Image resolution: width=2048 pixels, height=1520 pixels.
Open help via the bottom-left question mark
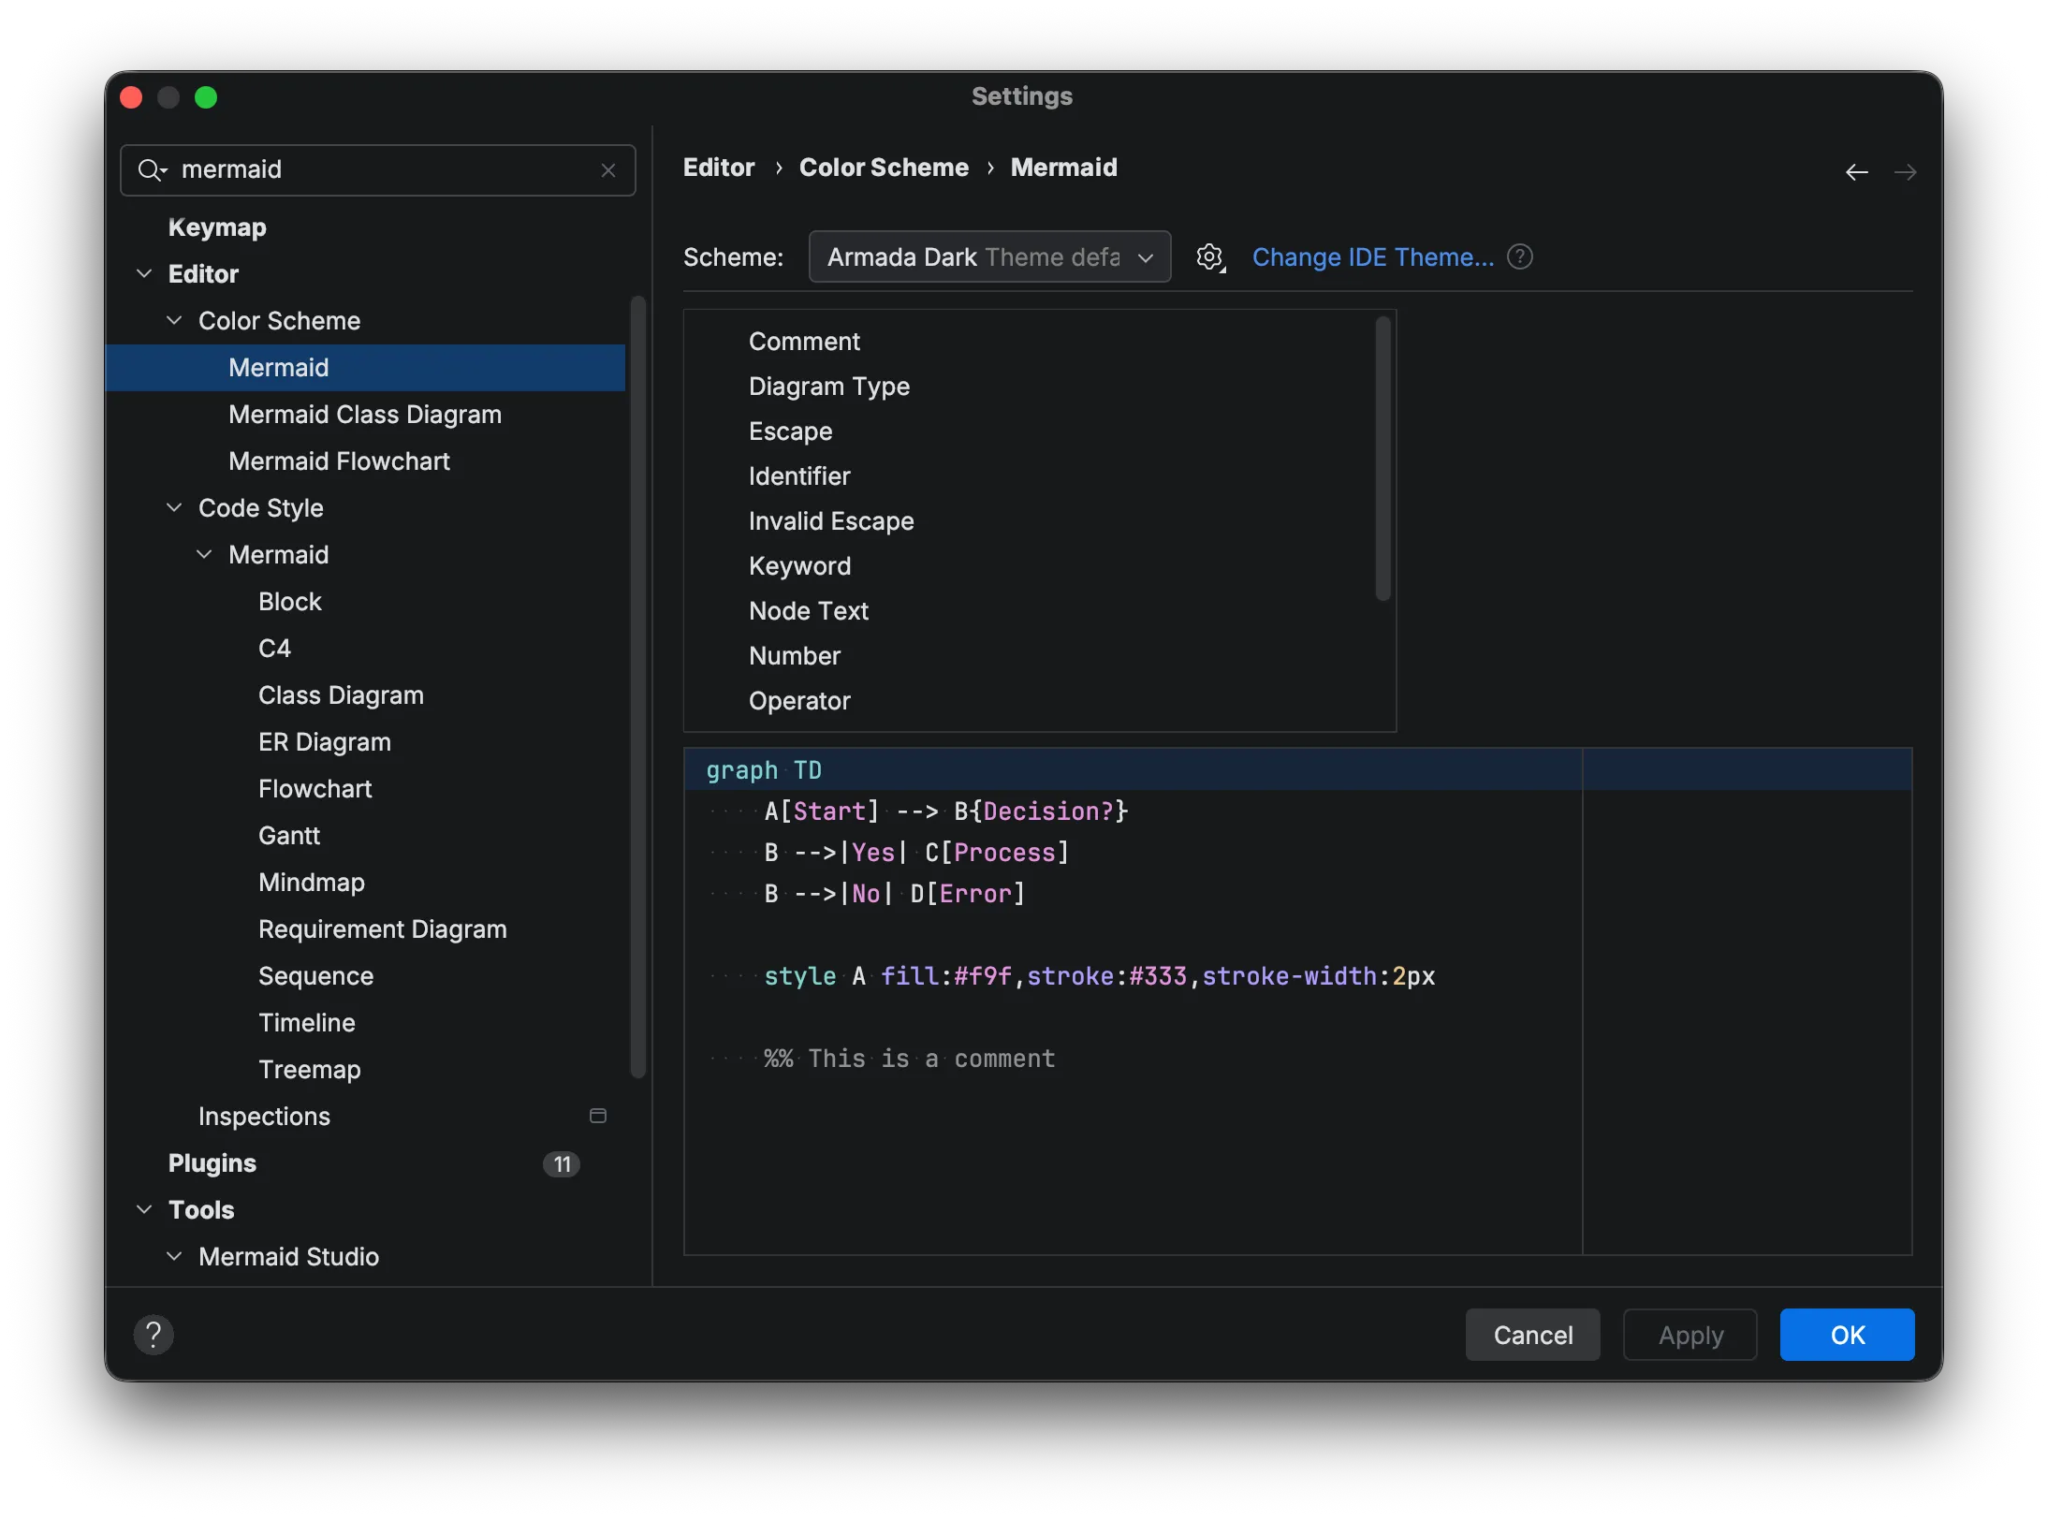pyautogui.click(x=154, y=1334)
